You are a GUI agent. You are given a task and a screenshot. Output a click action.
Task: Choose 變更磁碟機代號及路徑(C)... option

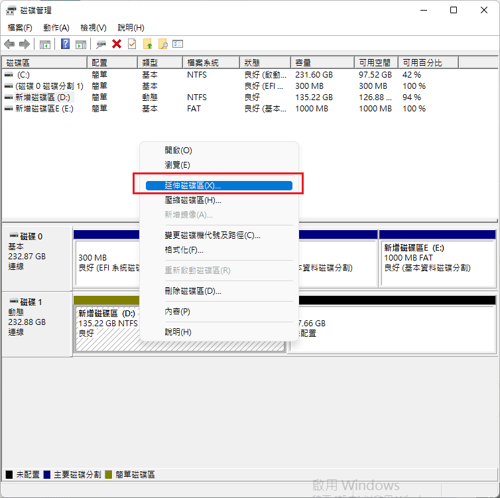point(219,235)
